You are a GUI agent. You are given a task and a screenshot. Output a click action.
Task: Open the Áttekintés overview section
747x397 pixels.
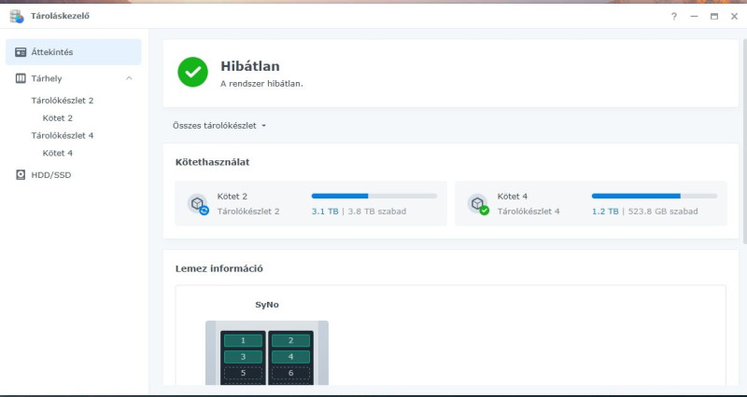tap(74, 52)
